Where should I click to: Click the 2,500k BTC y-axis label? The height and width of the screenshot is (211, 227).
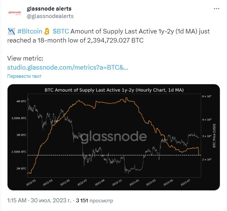coord(19,152)
